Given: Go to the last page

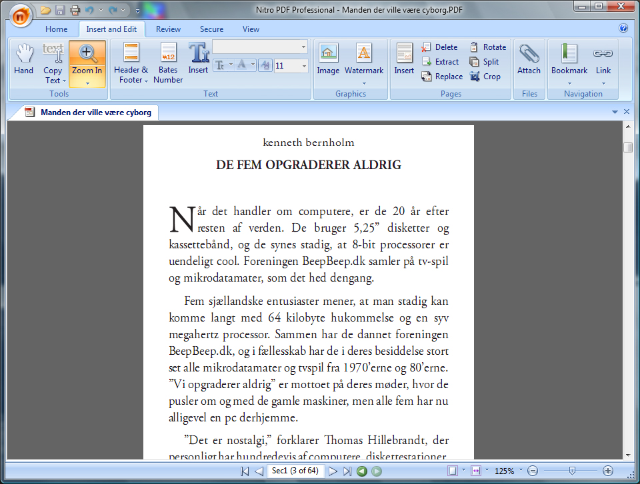Looking at the screenshot, I should tap(347, 471).
